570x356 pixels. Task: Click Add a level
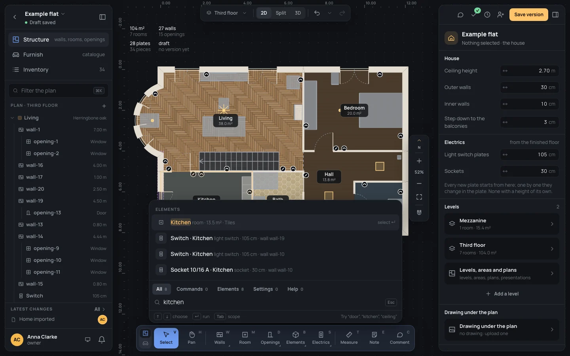502,294
